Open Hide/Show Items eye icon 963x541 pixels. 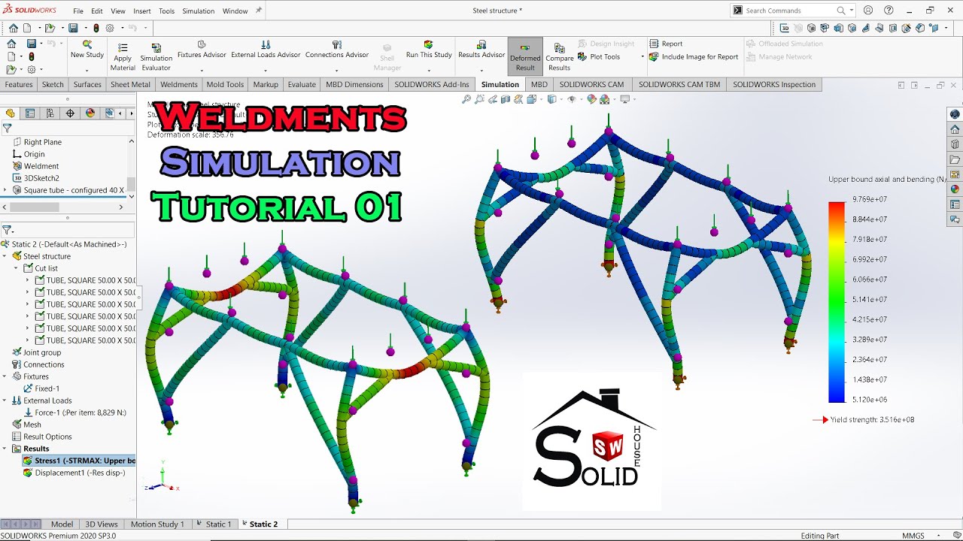(571, 99)
